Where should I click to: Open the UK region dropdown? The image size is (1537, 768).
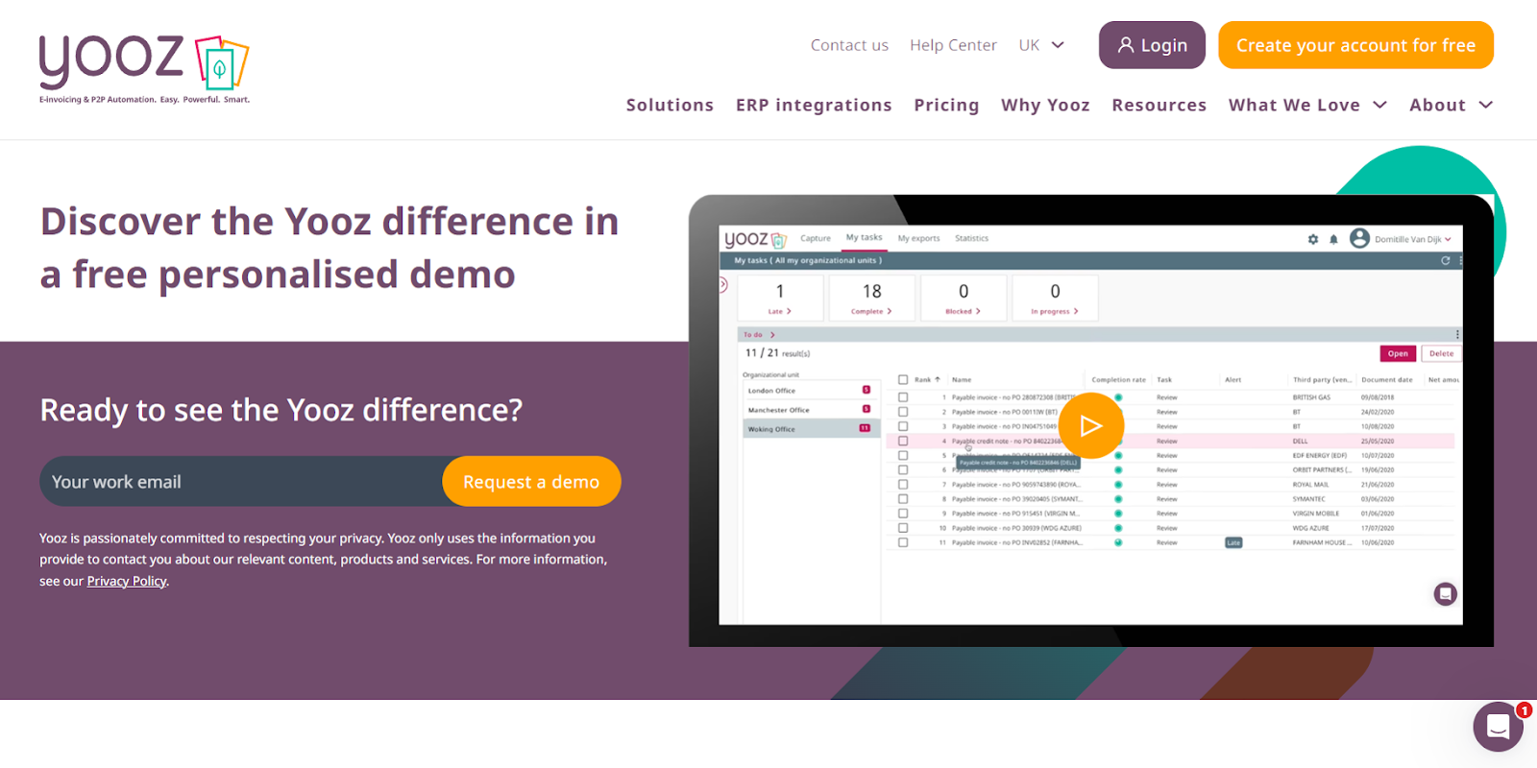(x=1041, y=45)
